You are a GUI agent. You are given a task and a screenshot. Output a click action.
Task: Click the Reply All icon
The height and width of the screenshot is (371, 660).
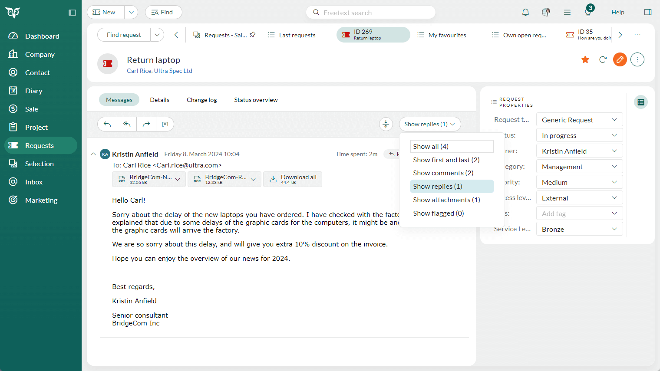(127, 124)
